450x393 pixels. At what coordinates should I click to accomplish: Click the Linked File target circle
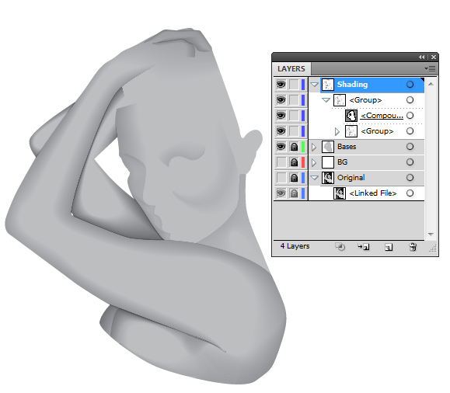pos(410,193)
